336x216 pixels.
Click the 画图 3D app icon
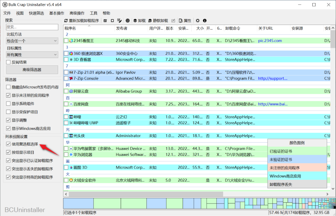coord(71,167)
